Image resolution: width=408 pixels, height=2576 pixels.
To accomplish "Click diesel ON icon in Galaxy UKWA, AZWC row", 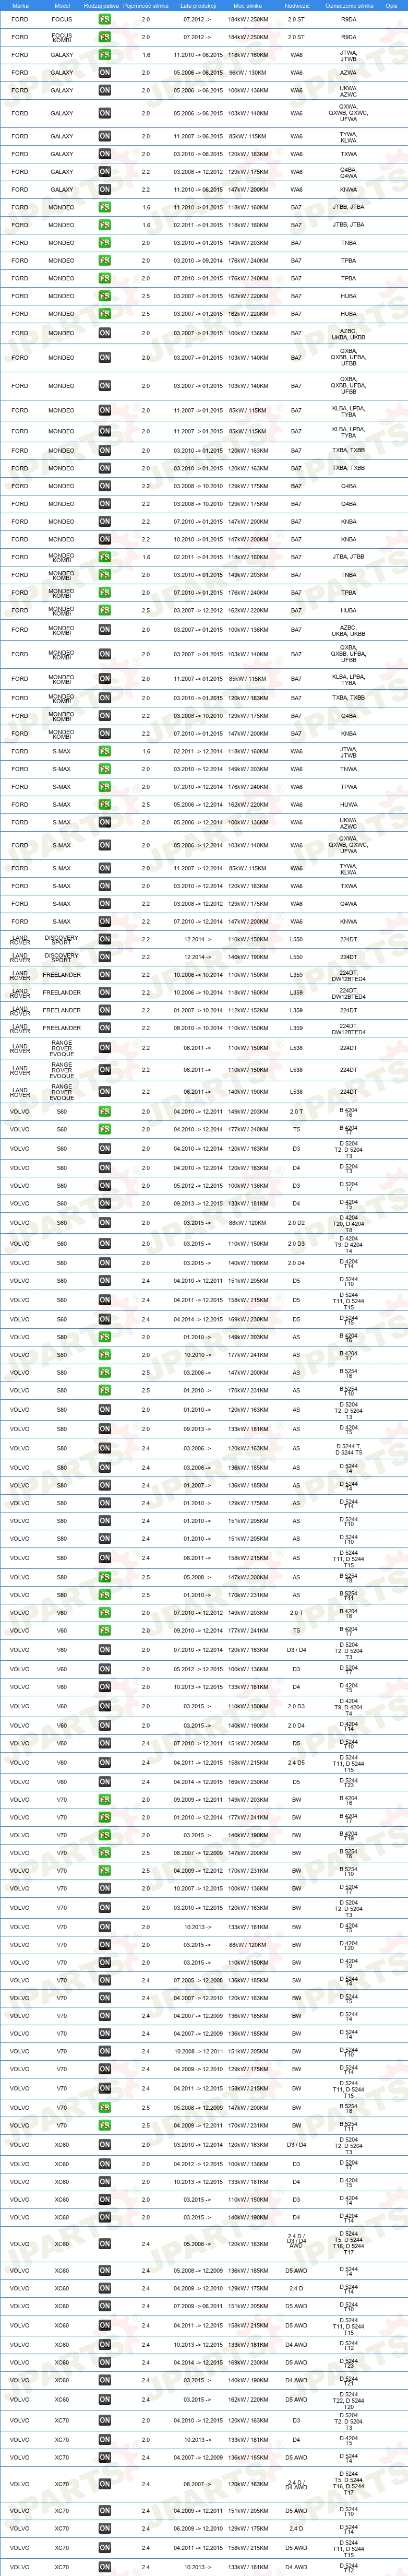I will click(105, 90).
